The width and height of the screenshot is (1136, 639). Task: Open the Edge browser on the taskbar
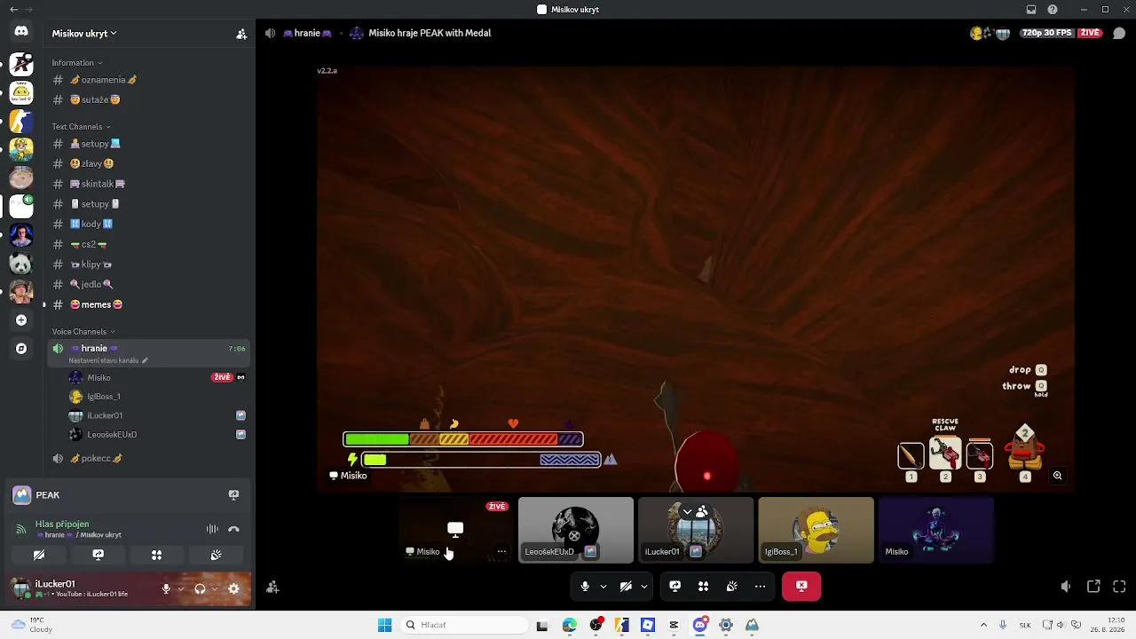pyautogui.click(x=569, y=625)
